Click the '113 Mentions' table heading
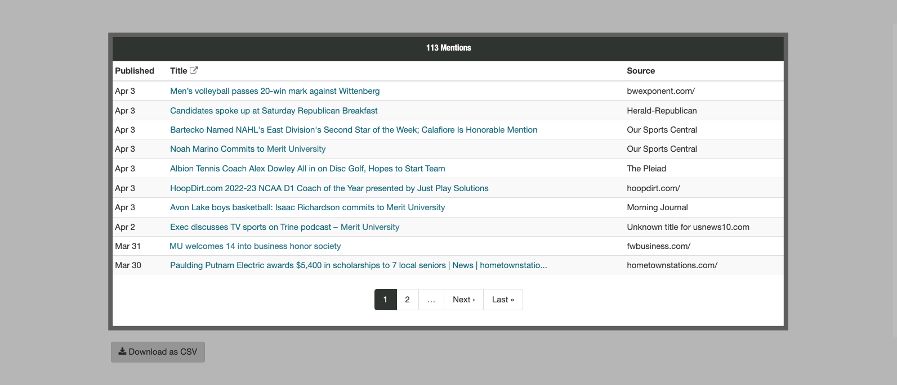This screenshot has width=897, height=385. pos(448,48)
